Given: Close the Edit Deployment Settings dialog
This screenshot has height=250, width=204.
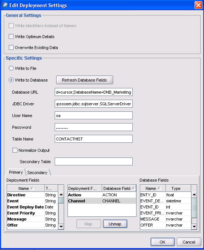Looking at the screenshot, I should coord(198,5).
